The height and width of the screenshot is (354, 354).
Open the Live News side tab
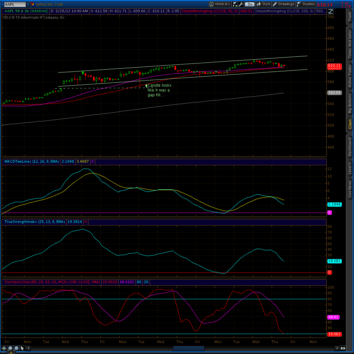[350, 189]
